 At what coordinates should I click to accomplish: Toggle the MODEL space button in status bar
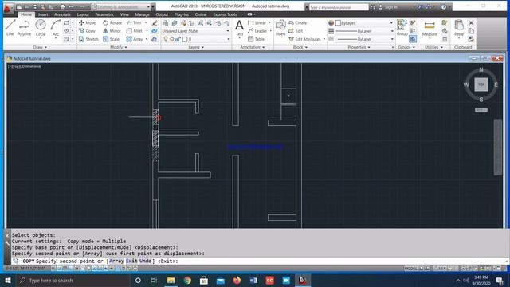tap(410, 269)
